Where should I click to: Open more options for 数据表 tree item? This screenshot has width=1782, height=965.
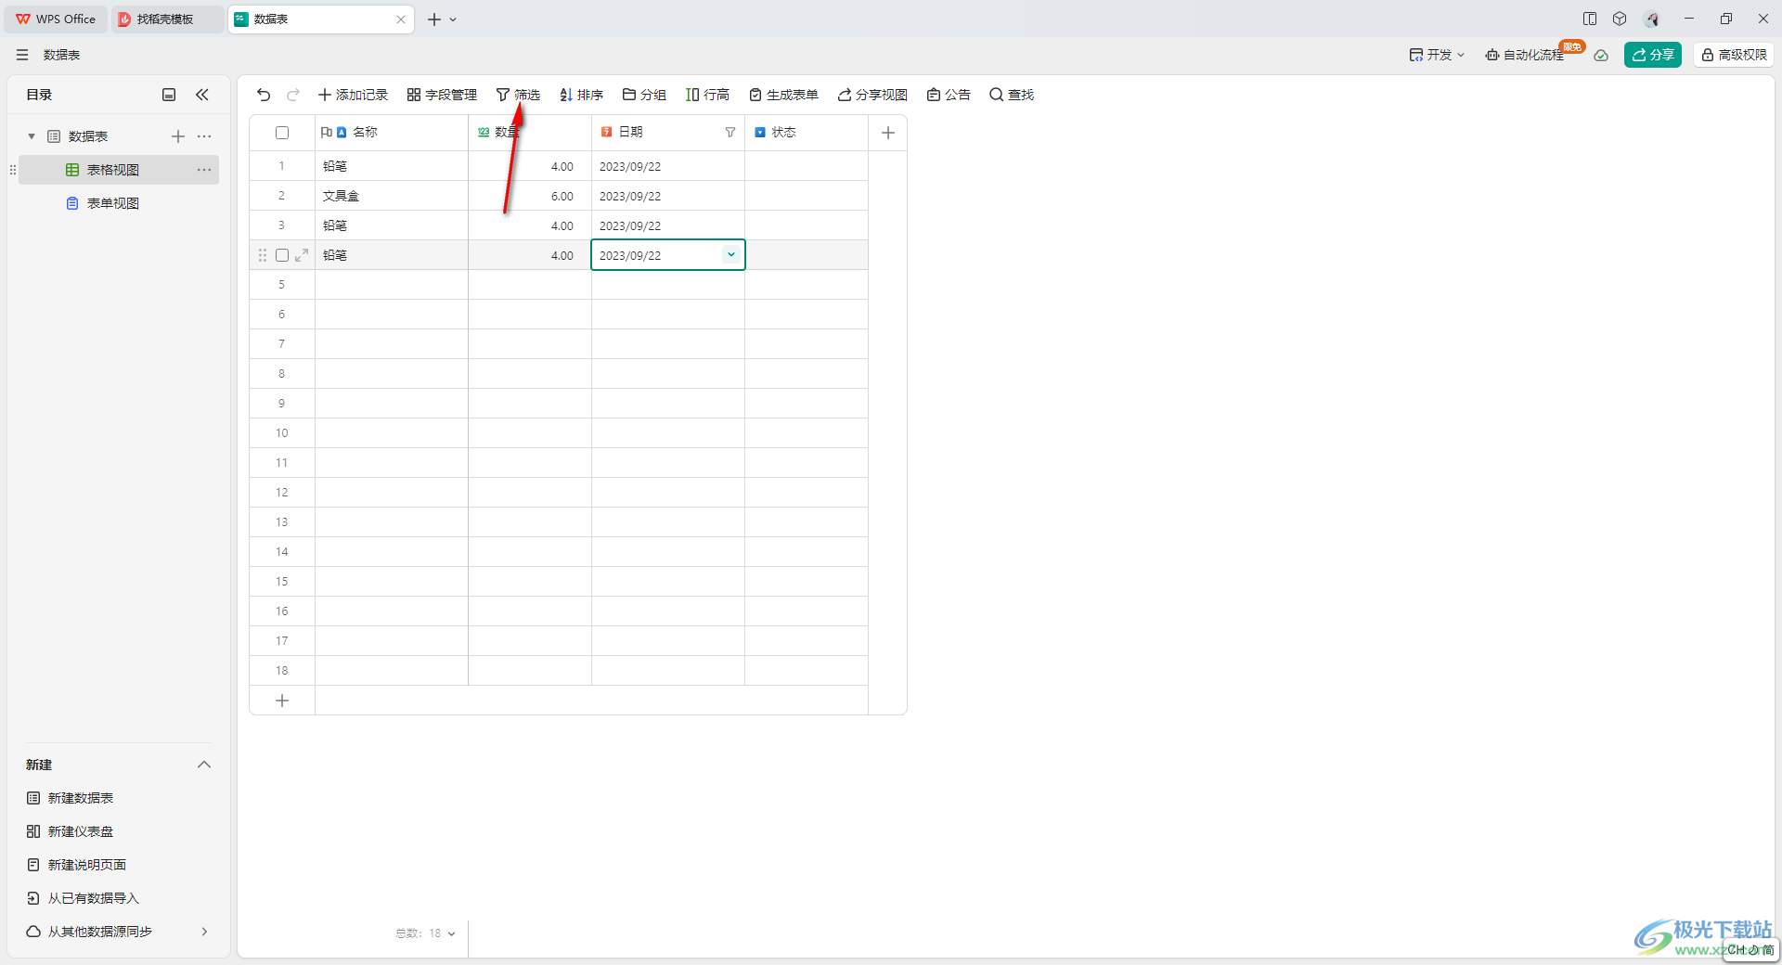[x=204, y=136]
